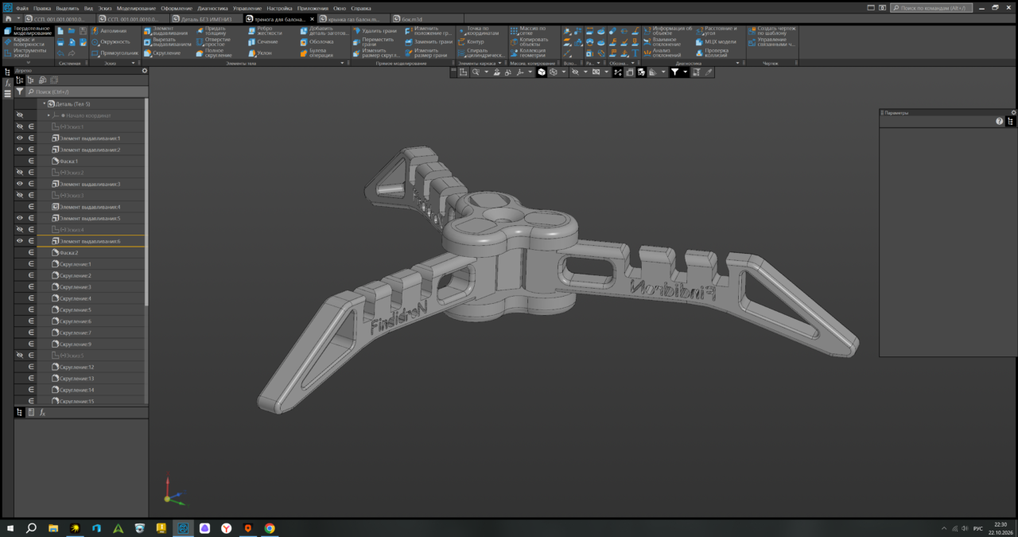Open the Диагностика menu
Screen dimensions: 1018x537
[212, 8]
